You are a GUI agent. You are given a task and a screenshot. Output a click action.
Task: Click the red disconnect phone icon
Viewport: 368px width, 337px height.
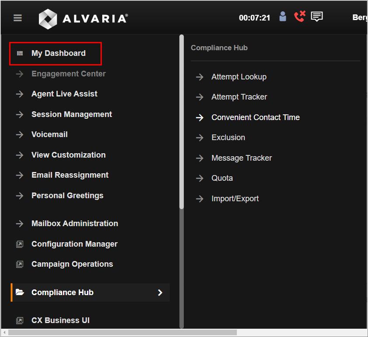point(300,17)
